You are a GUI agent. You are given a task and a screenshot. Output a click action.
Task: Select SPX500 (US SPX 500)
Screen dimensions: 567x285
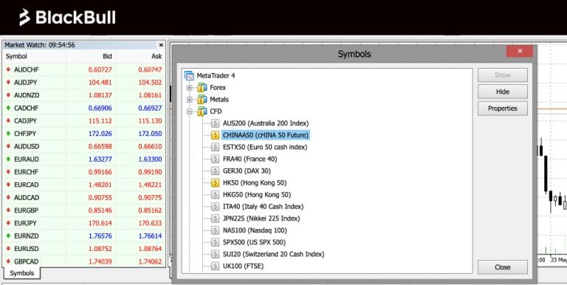(254, 242)
